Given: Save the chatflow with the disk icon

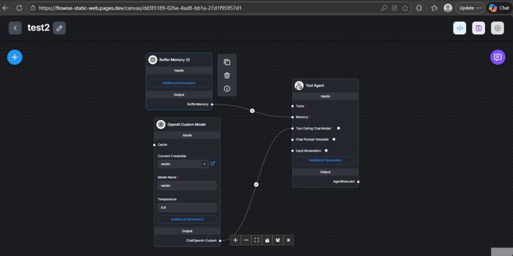Looking at the screenshot, I should (479, 28).
